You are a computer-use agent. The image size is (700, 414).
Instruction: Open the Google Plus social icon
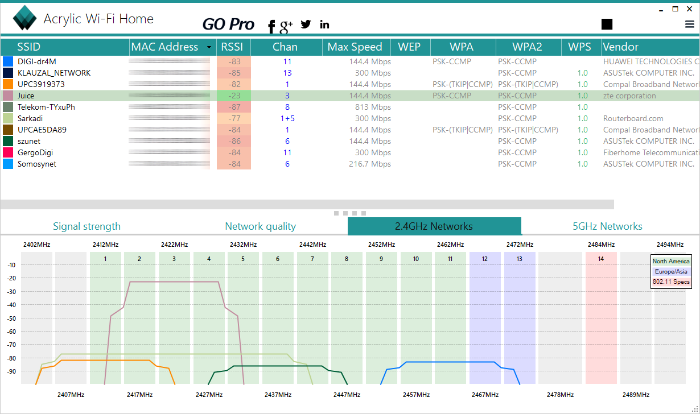[286, 25]
